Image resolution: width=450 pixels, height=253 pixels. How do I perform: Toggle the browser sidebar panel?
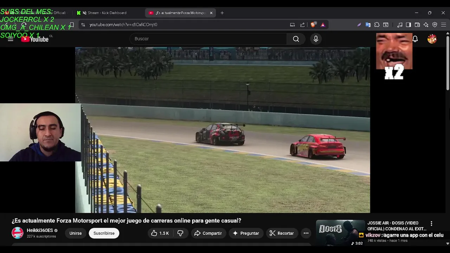(408, 25)
